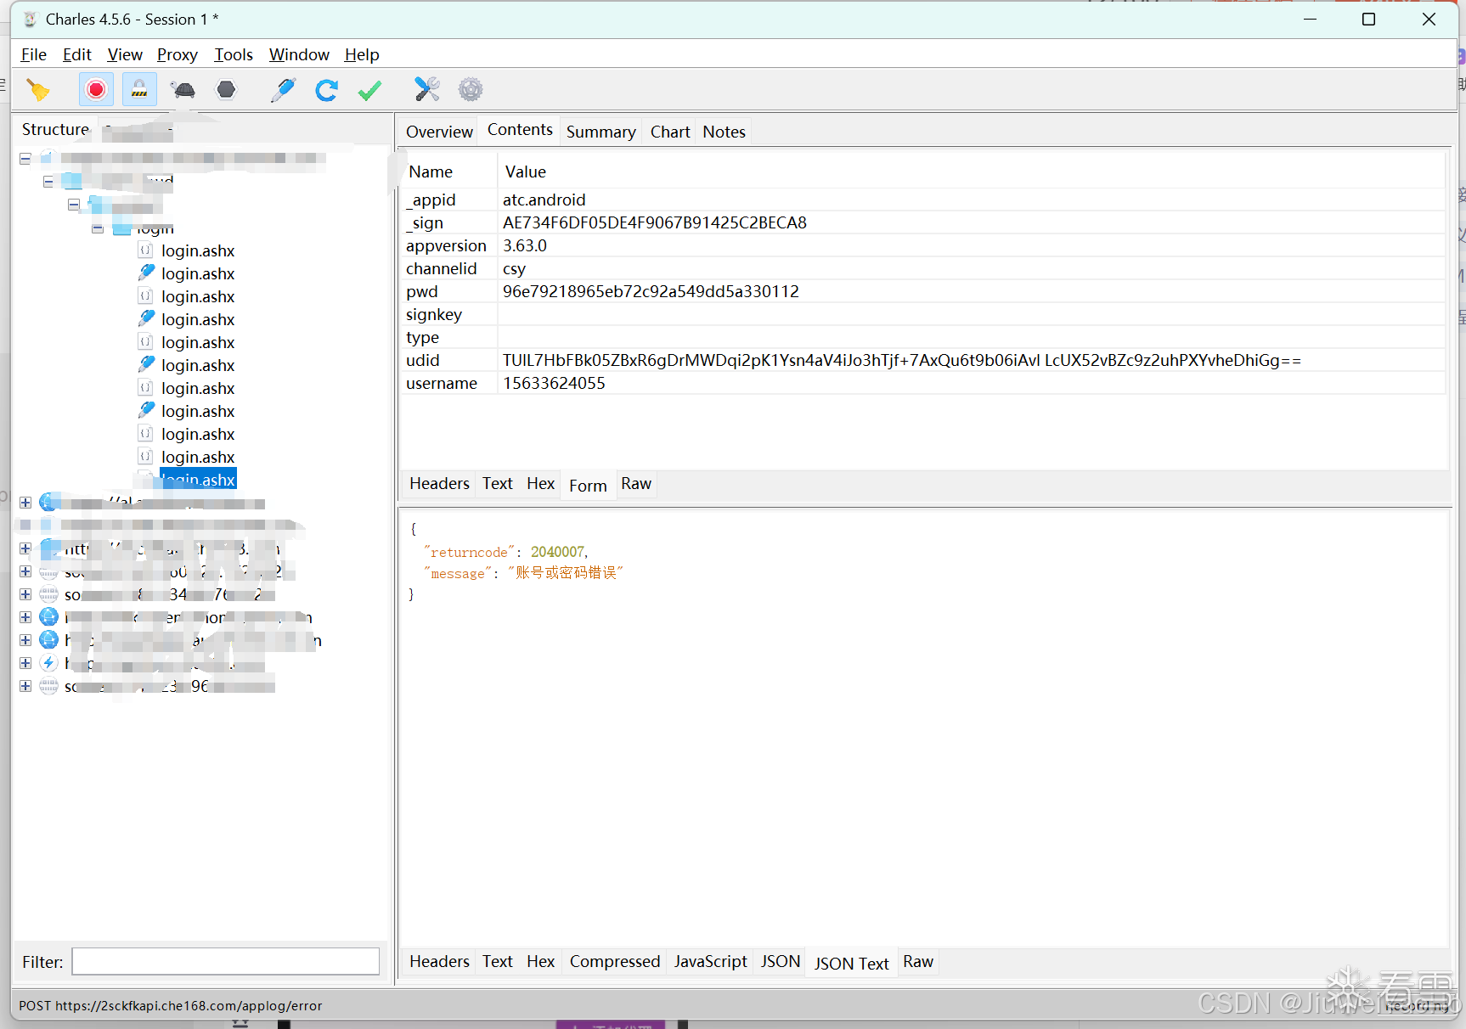Switch to the Chart tab
1466x1029 pixels.
pyautogui.click(x=670, y=132)
